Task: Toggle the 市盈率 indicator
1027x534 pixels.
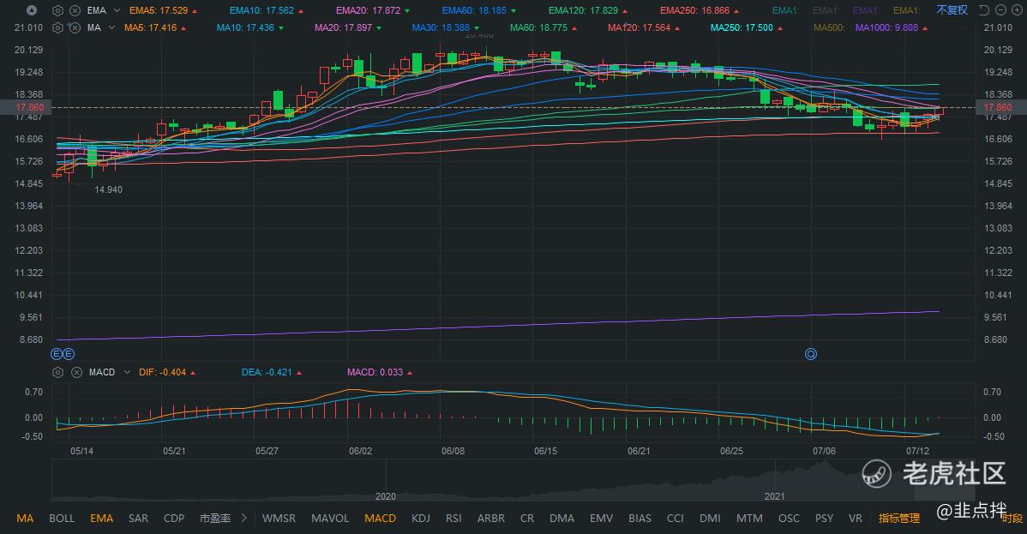Action: 215,519
